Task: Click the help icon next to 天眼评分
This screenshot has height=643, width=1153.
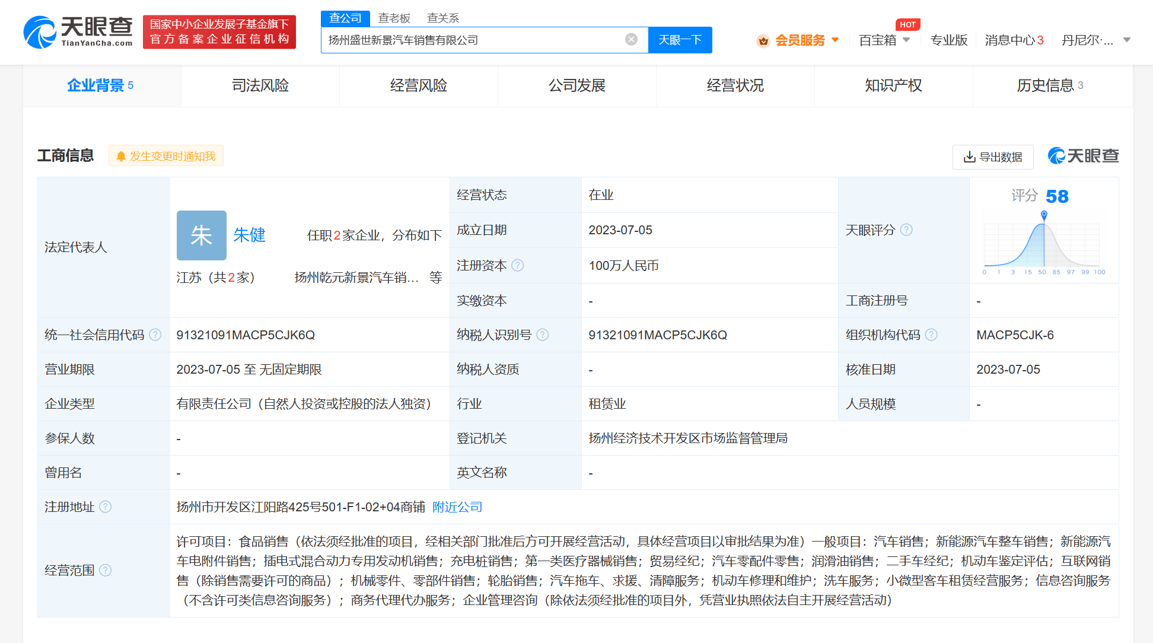Action: pyautogui.click(x=906, y=230)
